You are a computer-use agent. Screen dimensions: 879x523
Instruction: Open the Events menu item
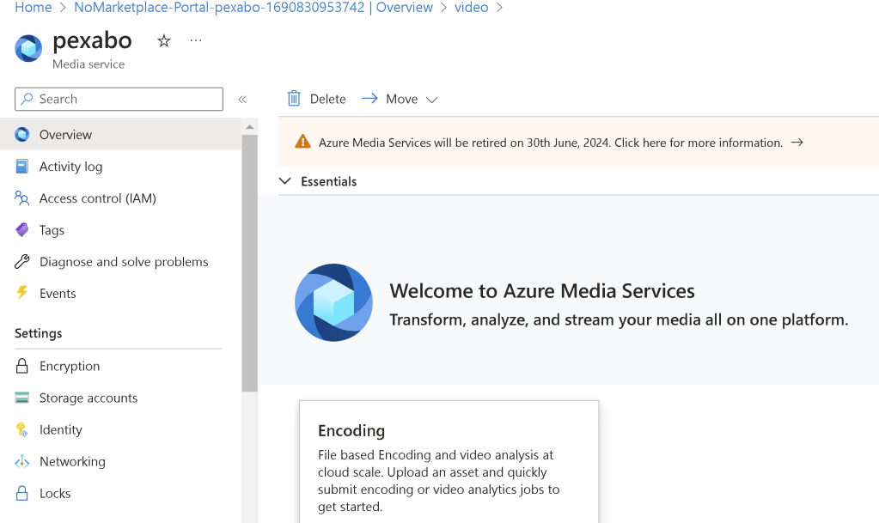coord(120,293)
